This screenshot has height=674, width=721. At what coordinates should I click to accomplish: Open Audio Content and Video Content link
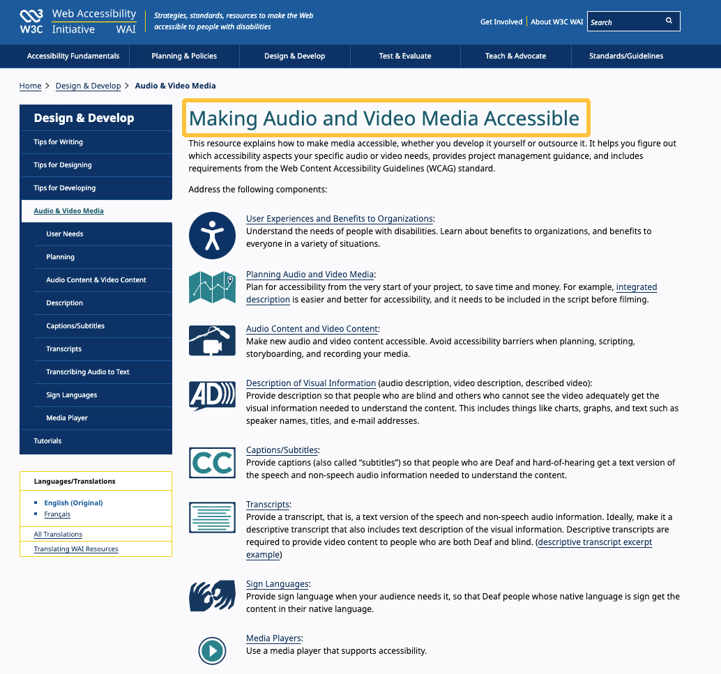click(x=312, y=329)
